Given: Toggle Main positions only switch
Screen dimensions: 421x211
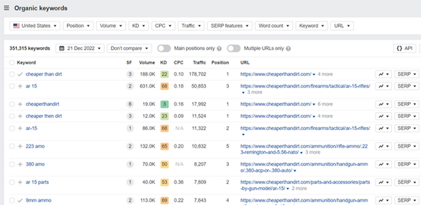Looking at the screenshot, I should [x=164, y=48].
